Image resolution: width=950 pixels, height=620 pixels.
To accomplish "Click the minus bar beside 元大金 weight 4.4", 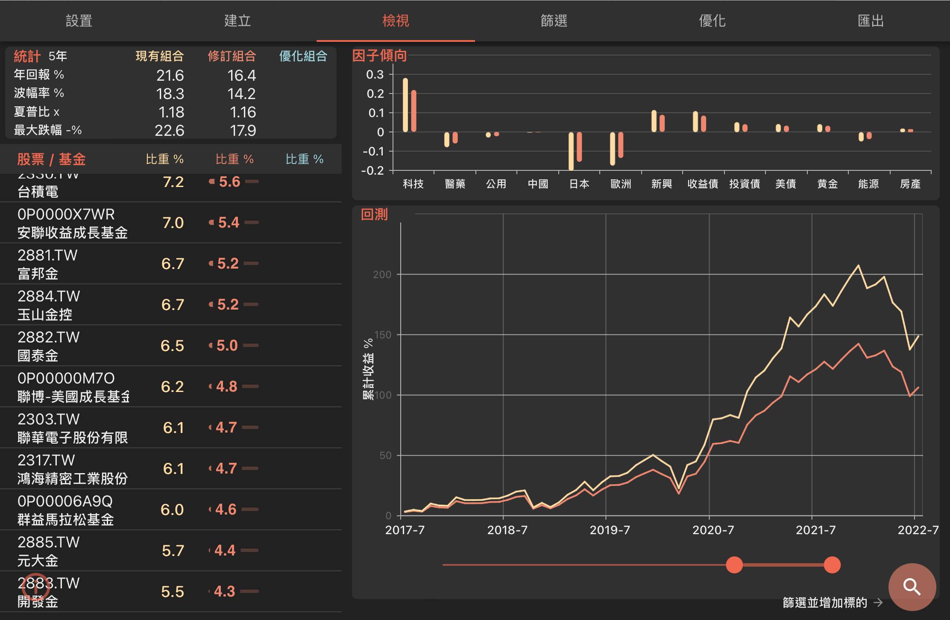I will (249, 550).
